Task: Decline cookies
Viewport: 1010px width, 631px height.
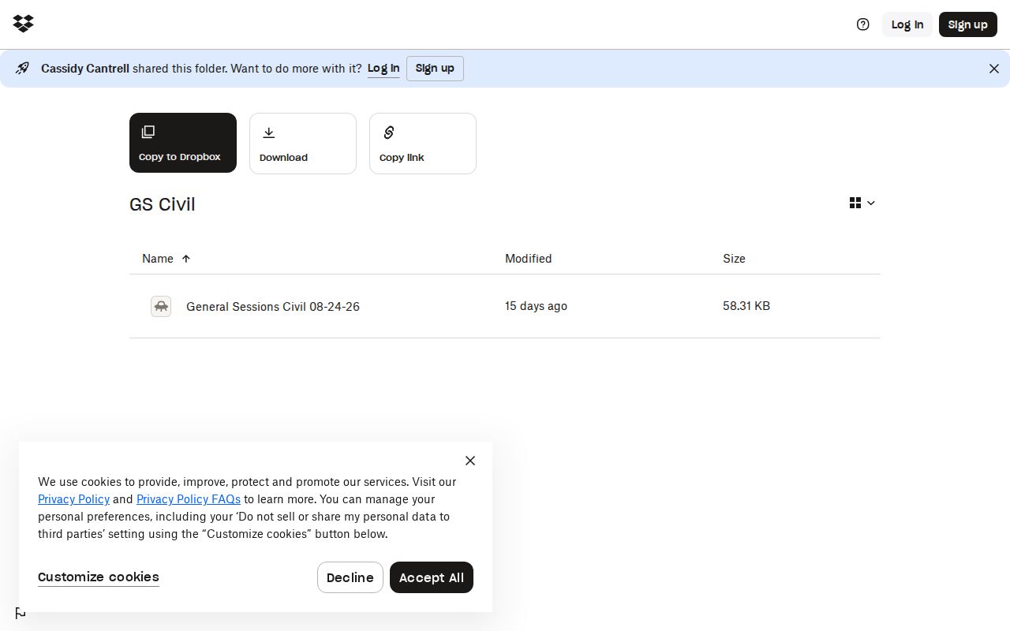Action: [x=350, y=577]
